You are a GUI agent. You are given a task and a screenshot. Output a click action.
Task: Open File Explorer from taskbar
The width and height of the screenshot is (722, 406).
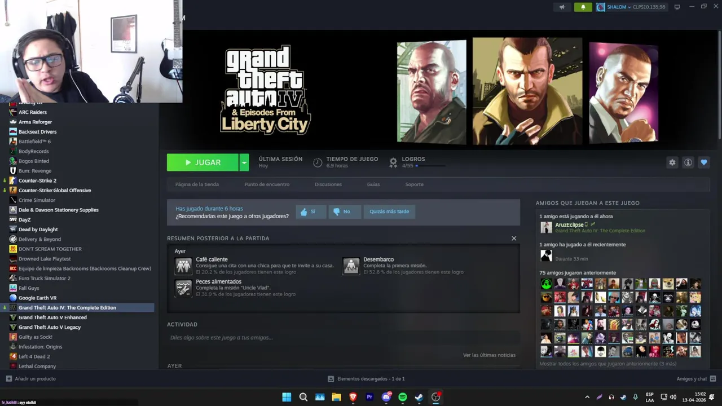[336, 397]
